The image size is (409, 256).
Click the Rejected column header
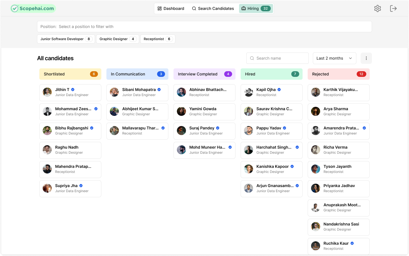[x=338, y=74]
